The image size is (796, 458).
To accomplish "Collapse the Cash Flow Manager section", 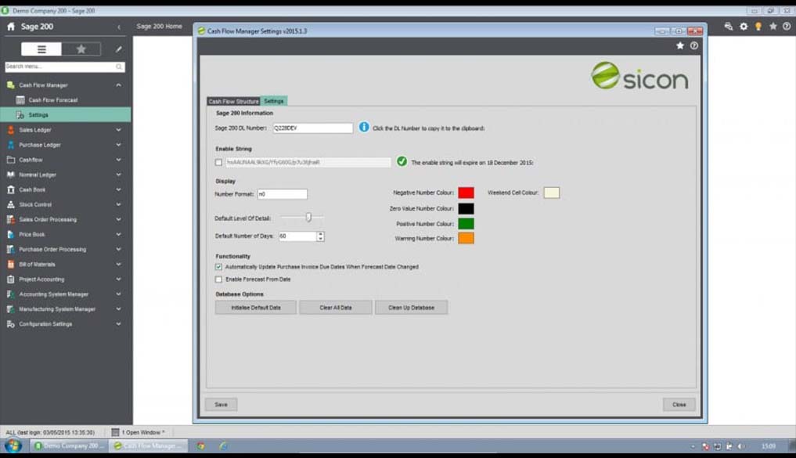I will coord(118,85).
